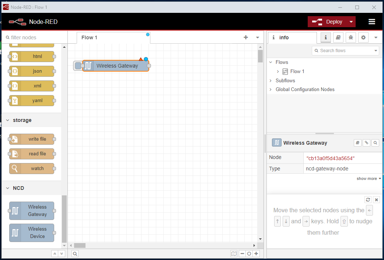This screenshot has height=260, width=384.
Task: Select the yaml node in palette
Action: coord(32,100)
